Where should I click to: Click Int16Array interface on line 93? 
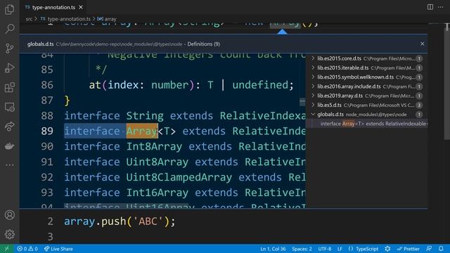click(157, 193)
